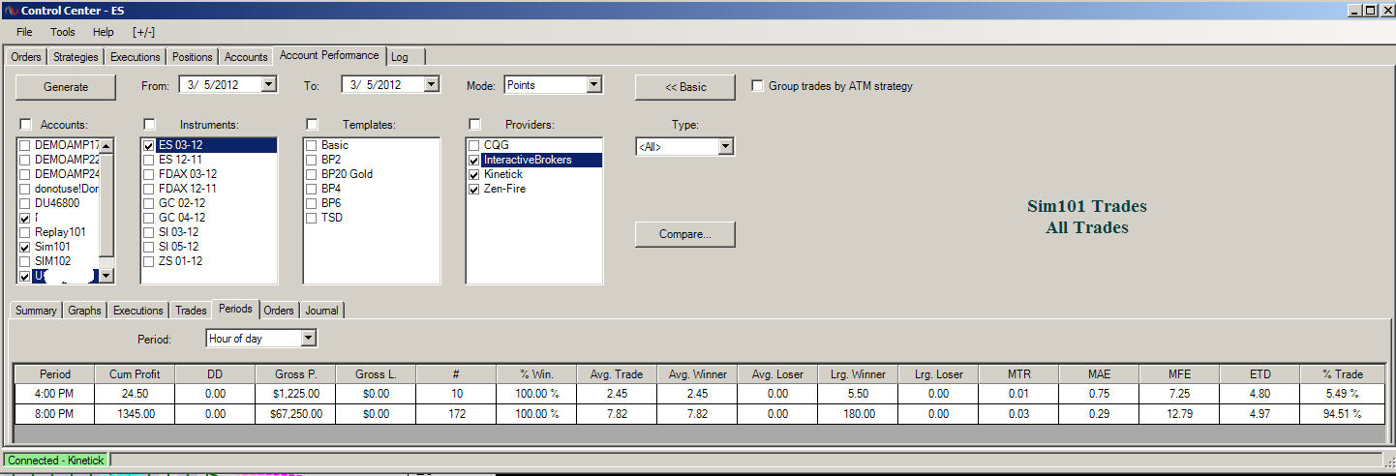Check the FDAX 03-12 instrument
This screenshot has height=476, width=1396.
149,174
